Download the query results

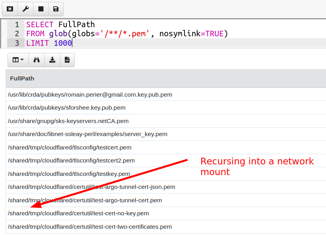point(52,60)
